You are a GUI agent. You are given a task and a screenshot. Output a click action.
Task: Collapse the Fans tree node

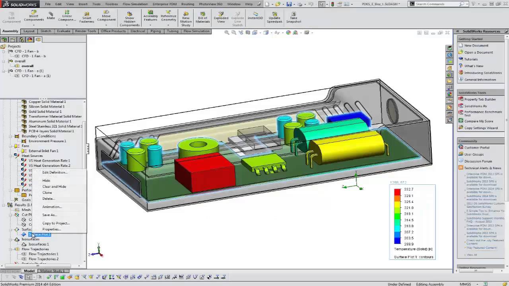pyautogui.click(x=11, y=146)
